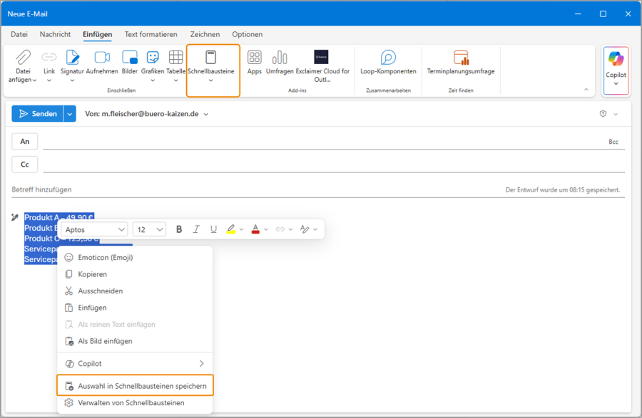
Task: Expand the font size 12 dropdown
Action: pyautogui.click(x=148, y=229)
